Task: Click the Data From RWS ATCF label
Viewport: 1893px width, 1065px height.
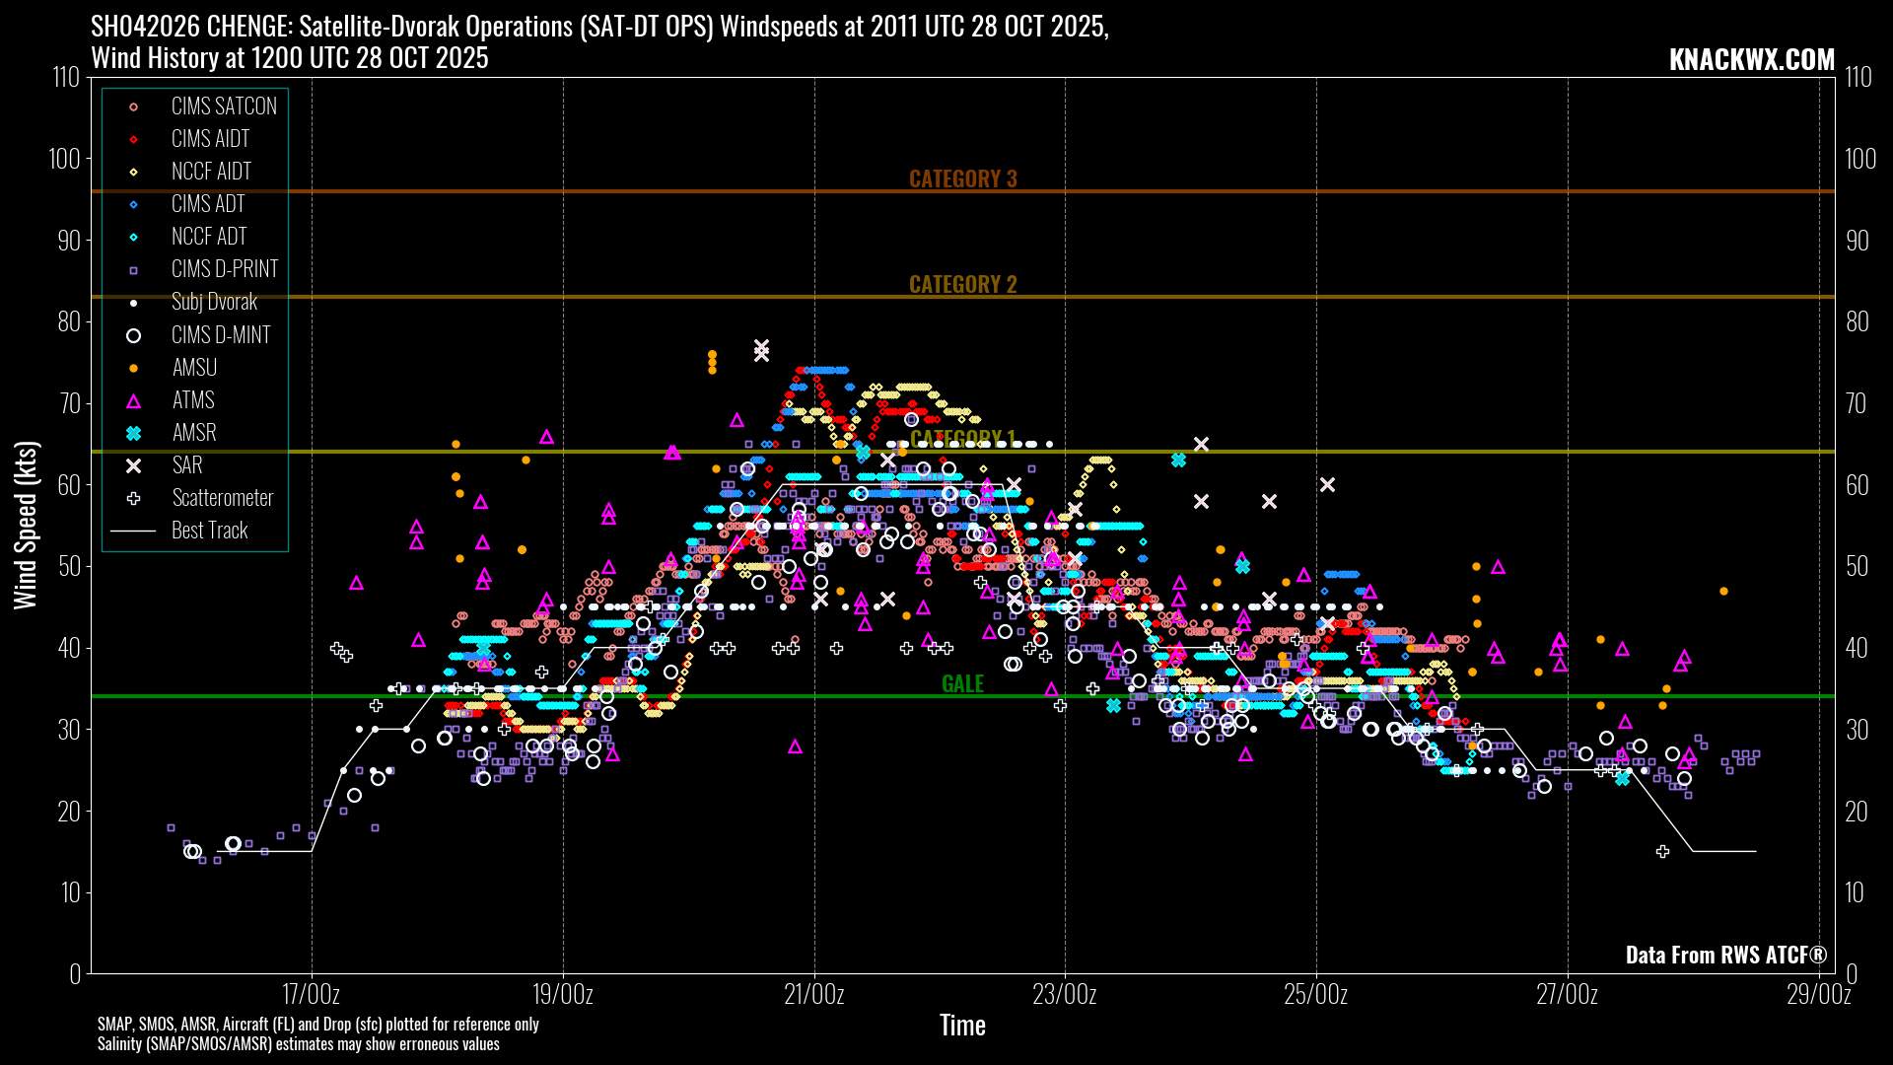Action: (1725, 955)
